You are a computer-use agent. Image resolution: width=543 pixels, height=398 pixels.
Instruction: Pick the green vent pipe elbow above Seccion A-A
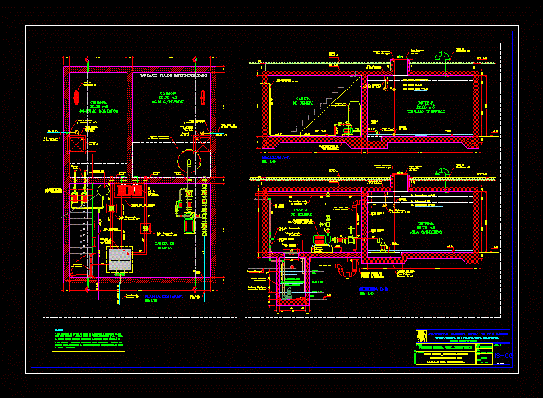click(442, 56)
